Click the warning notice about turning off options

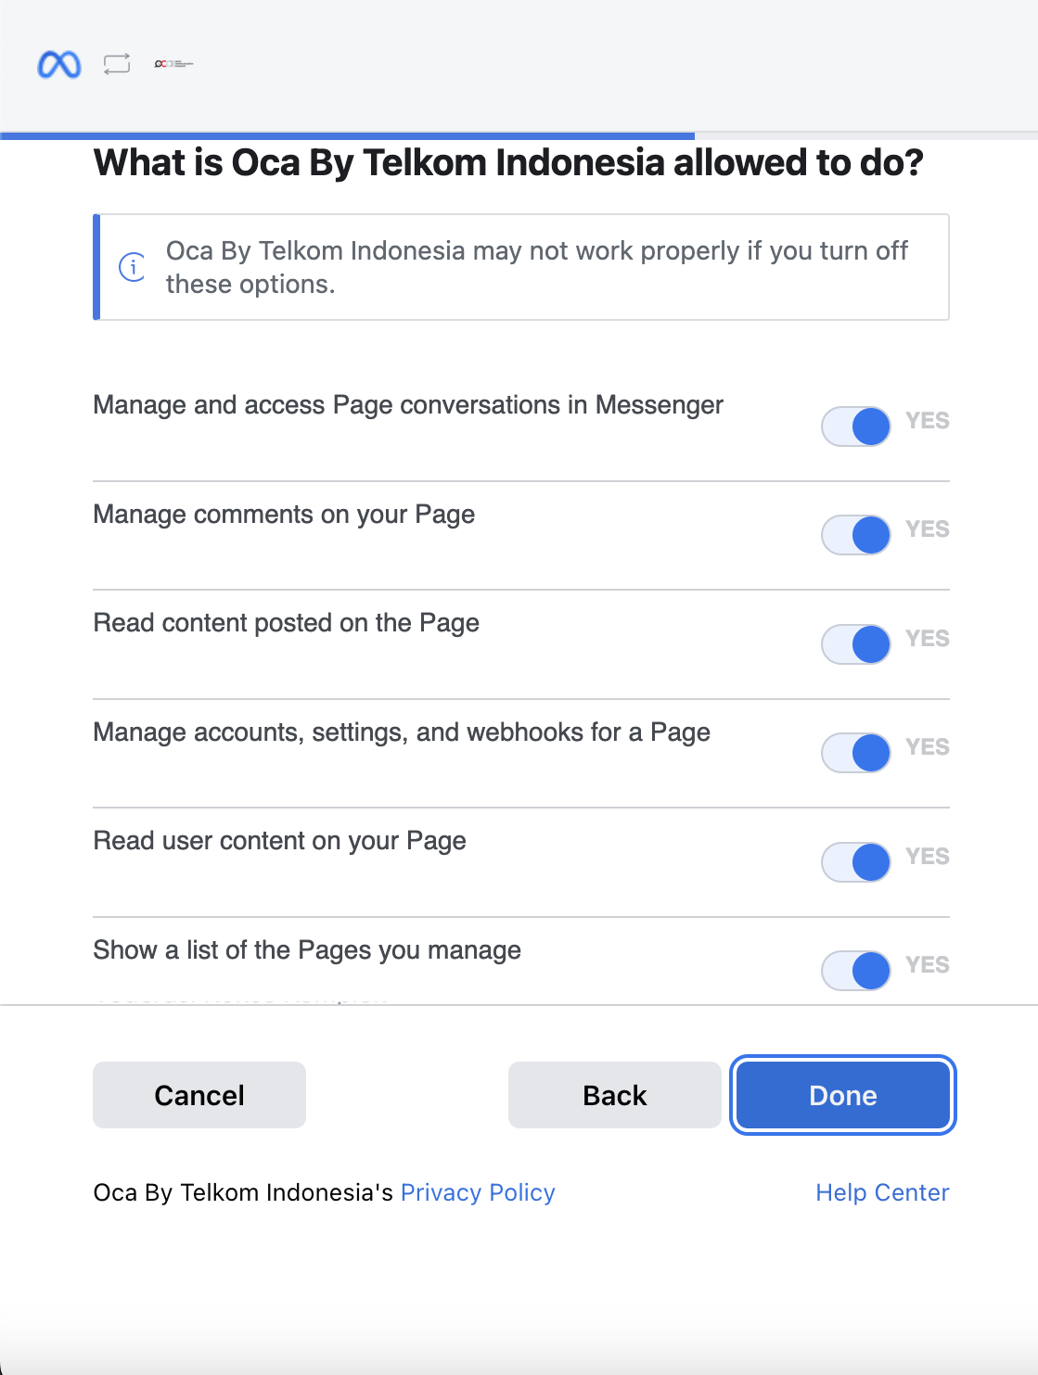(536, 267)
